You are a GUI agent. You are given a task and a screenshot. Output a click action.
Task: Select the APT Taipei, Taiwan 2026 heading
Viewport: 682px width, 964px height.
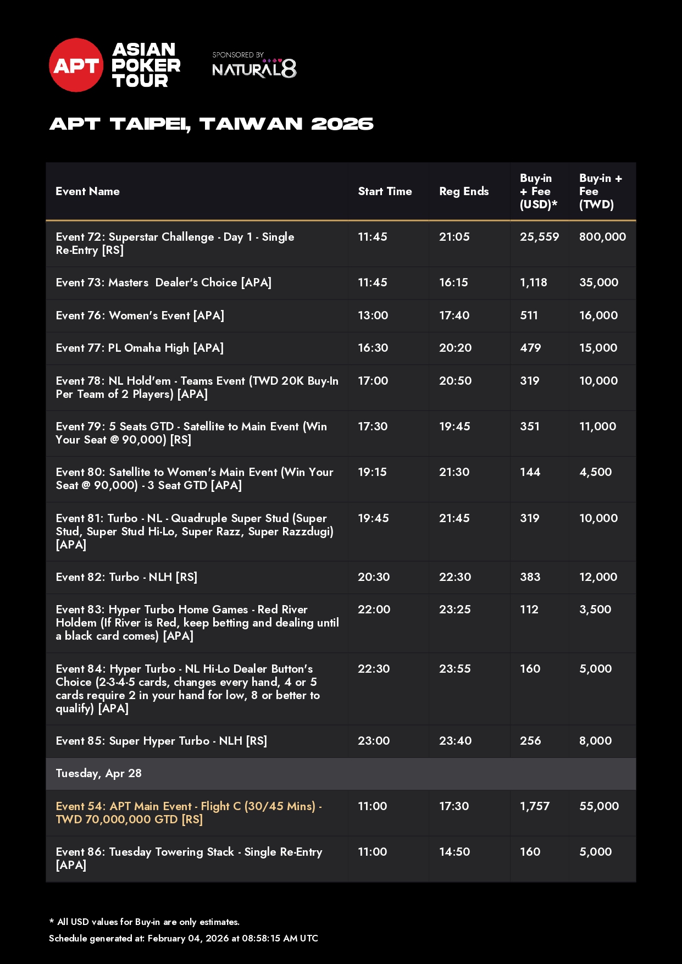click(x=211, y=124)
